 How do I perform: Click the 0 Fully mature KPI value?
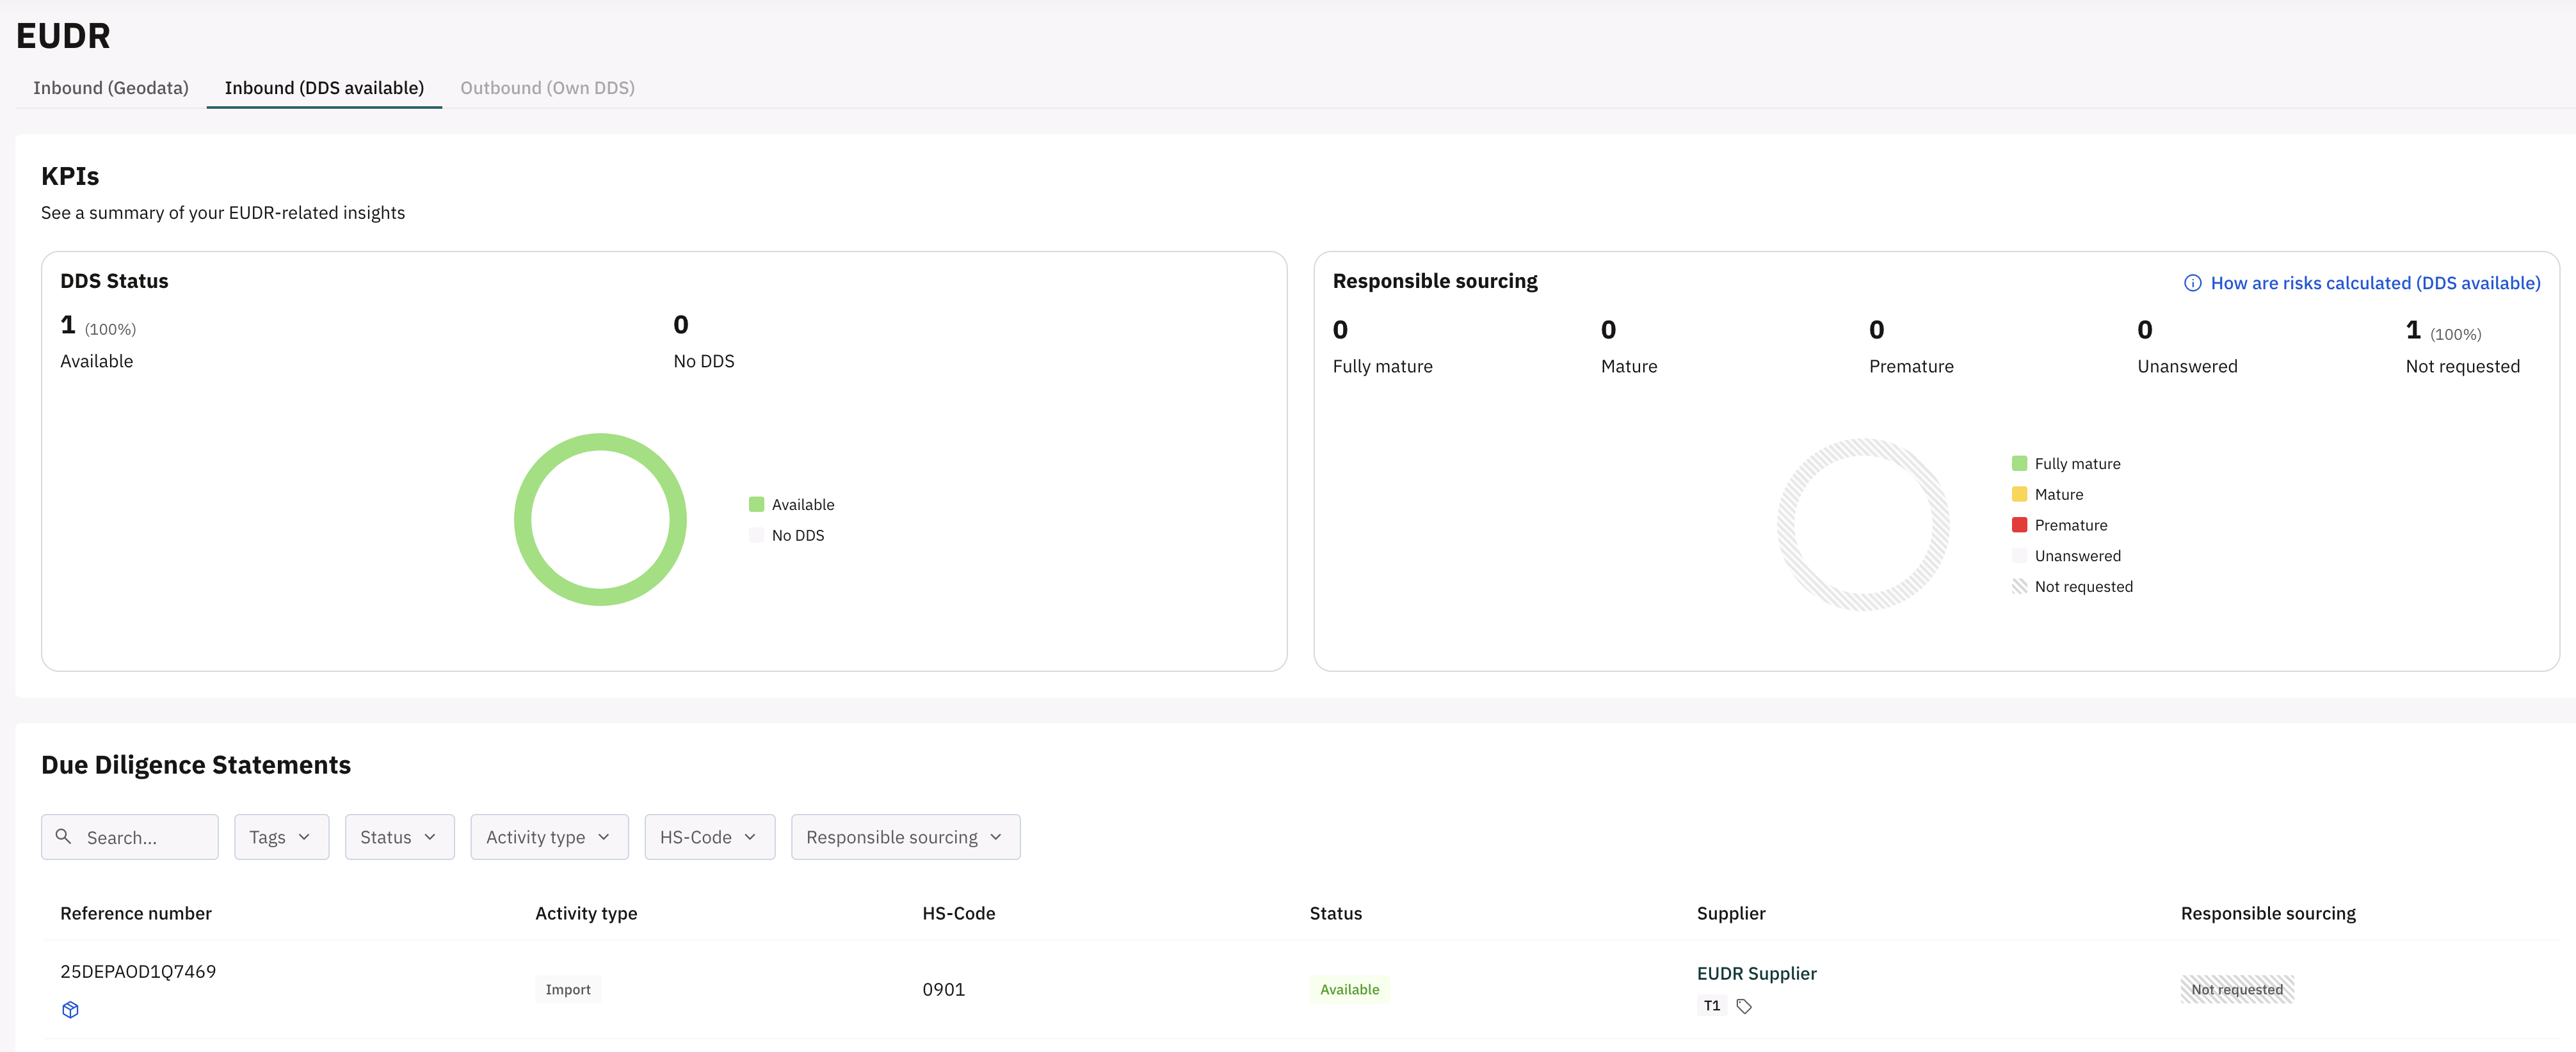(x=1340, y=330)
